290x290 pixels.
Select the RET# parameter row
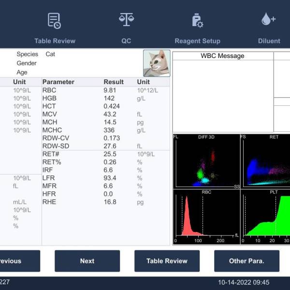point(106,154)
